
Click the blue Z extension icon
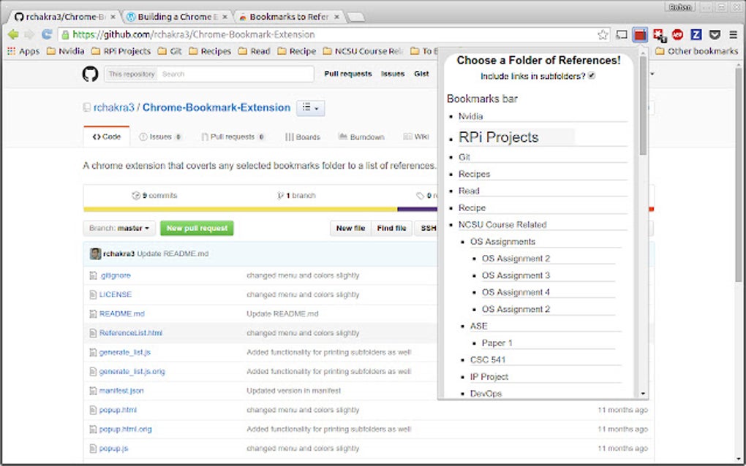click(x=696, y=34)
